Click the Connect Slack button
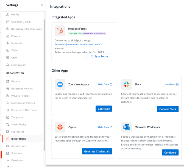This screenshot has height=167, width=184. [x=168, y=109]
